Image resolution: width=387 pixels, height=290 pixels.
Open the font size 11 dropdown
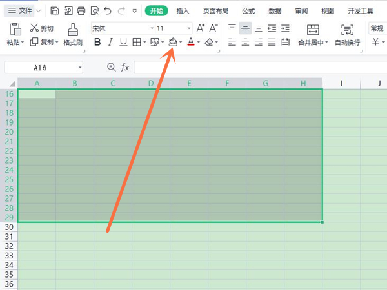click(x=189, y=28)
